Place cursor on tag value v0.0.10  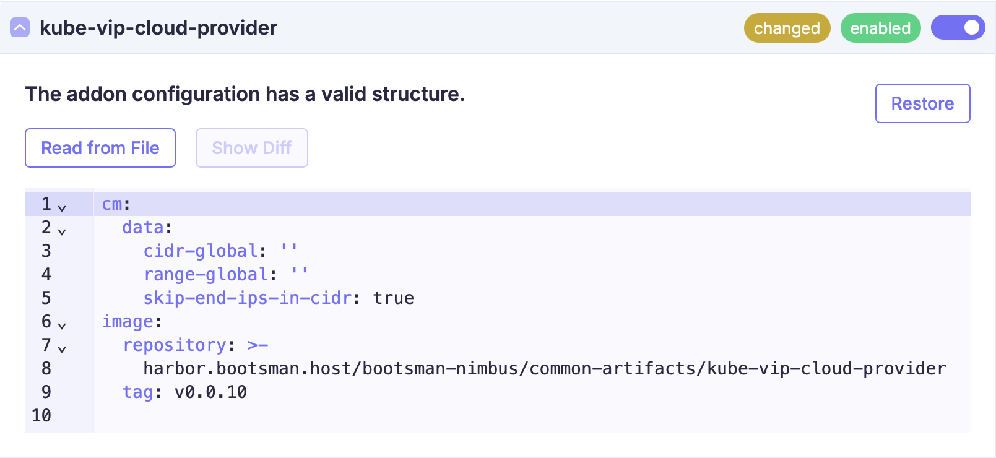[210, 392]
